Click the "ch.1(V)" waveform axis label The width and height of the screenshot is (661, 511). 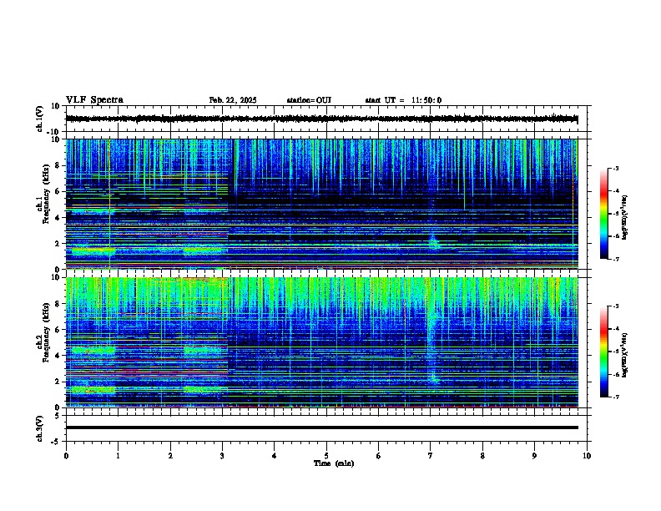[40, 119]
